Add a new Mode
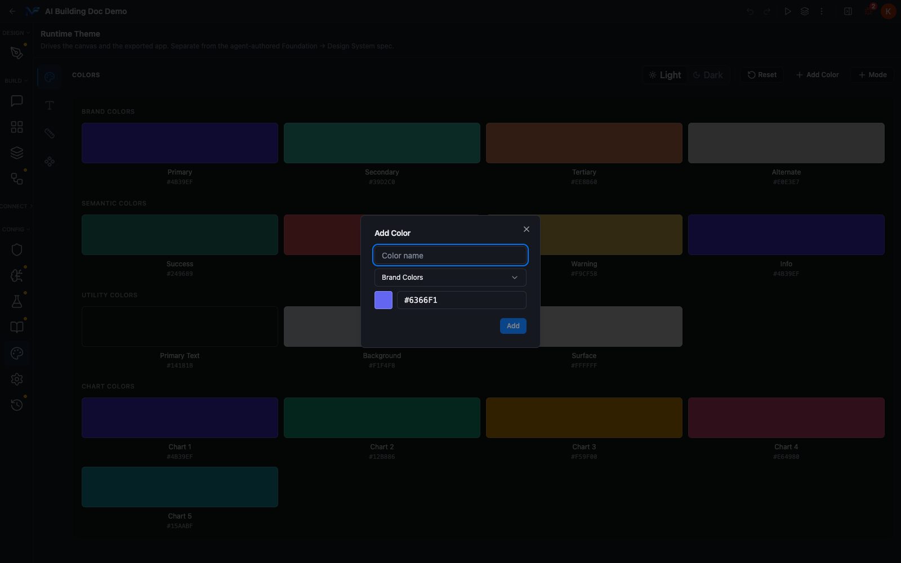The height and width of the screenshot is (563, 901). pos(872,75)
